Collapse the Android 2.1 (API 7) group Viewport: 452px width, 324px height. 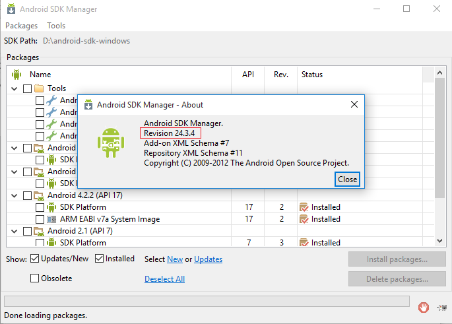(x=15, y=231)
